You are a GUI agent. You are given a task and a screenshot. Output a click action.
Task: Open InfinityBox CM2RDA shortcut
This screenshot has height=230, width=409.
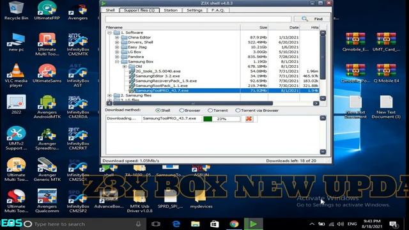[x=78, y=107]
